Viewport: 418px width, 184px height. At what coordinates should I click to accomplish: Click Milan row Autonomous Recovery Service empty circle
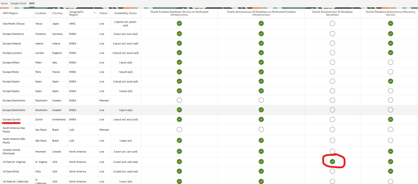point(391,62)
